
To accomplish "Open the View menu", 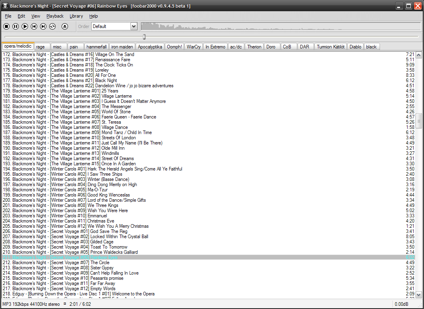I will click(x=36, y=16).
